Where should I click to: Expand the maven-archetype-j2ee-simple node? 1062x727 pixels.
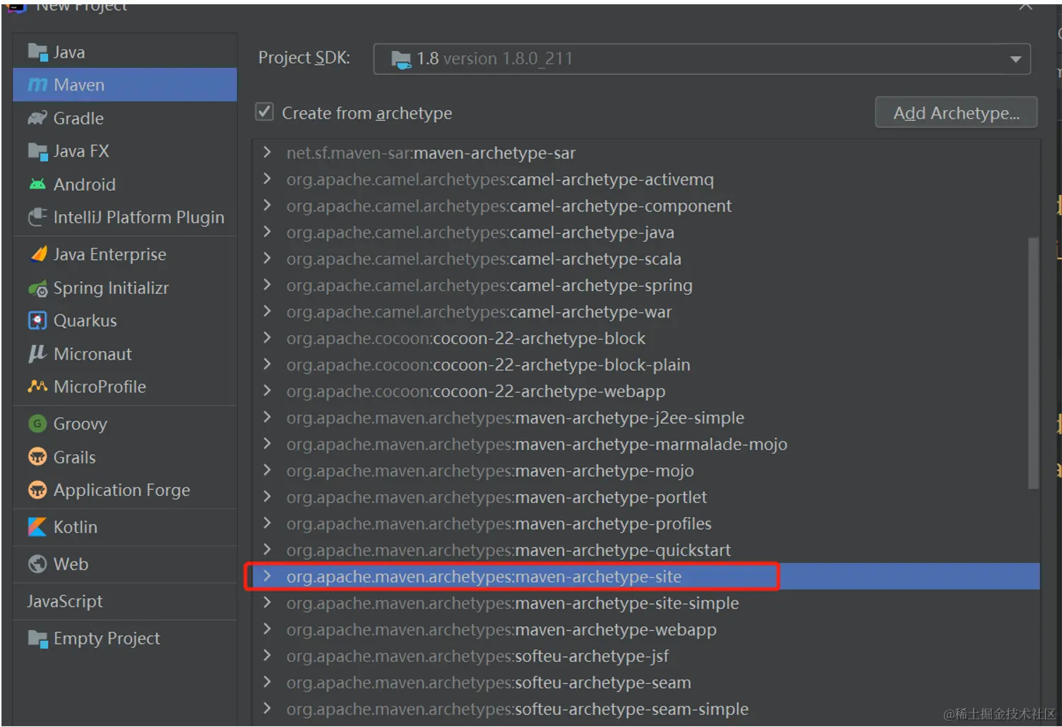tap(267, 418)
